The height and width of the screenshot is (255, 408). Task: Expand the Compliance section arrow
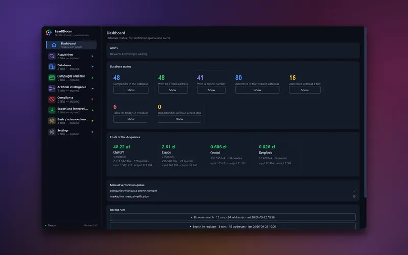pyautogui.click(x=92, y=99)
